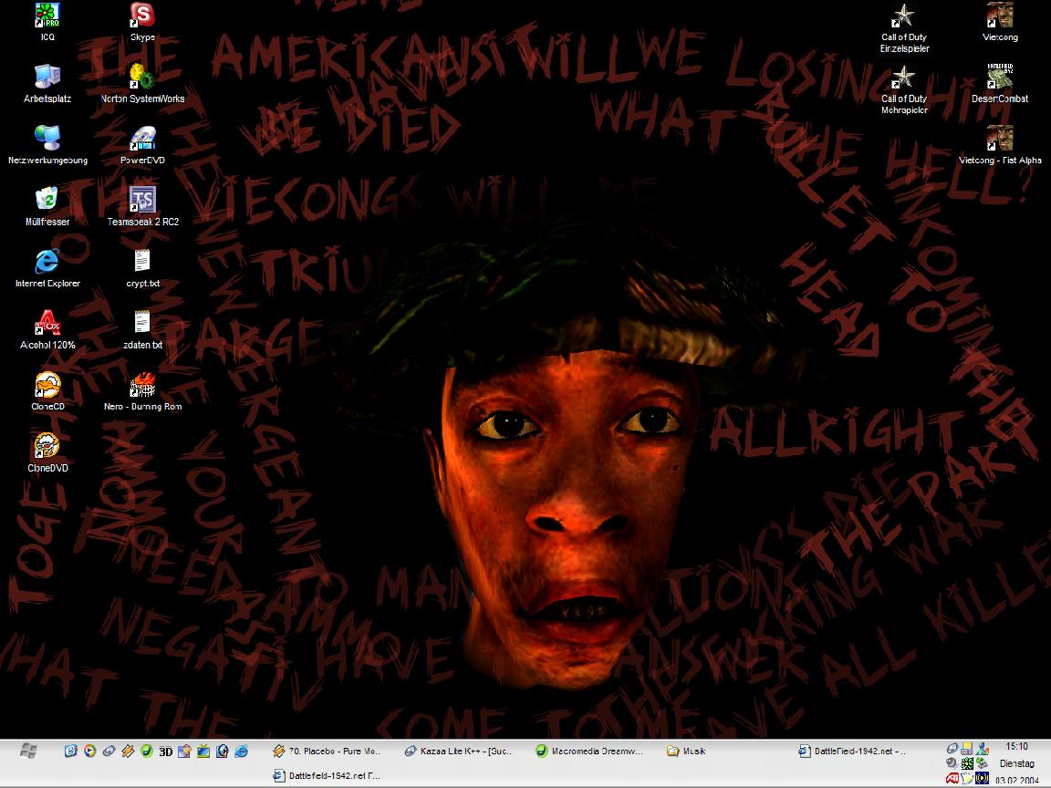Click the Windows Start button
Viewport: 1051px width, 788px height.
27,751
